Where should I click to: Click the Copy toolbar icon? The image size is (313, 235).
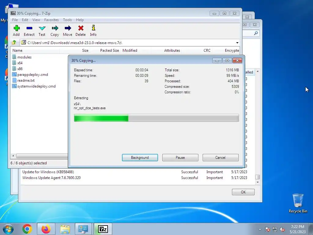[55, 28]
